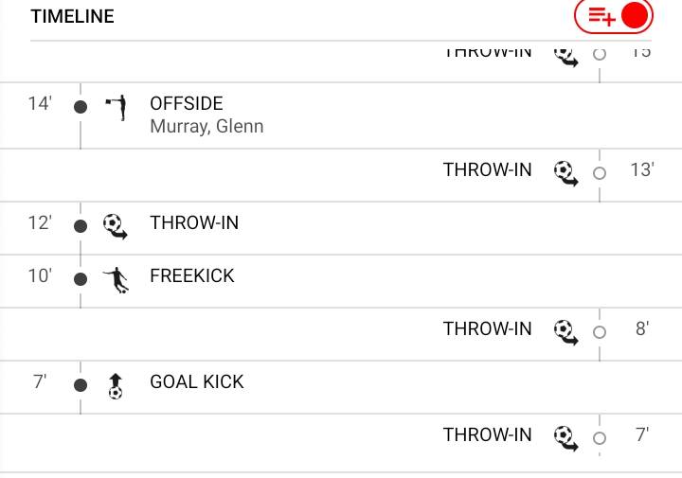
Task: Click the THROW-IN label at 8'
Action: point(488,329)
